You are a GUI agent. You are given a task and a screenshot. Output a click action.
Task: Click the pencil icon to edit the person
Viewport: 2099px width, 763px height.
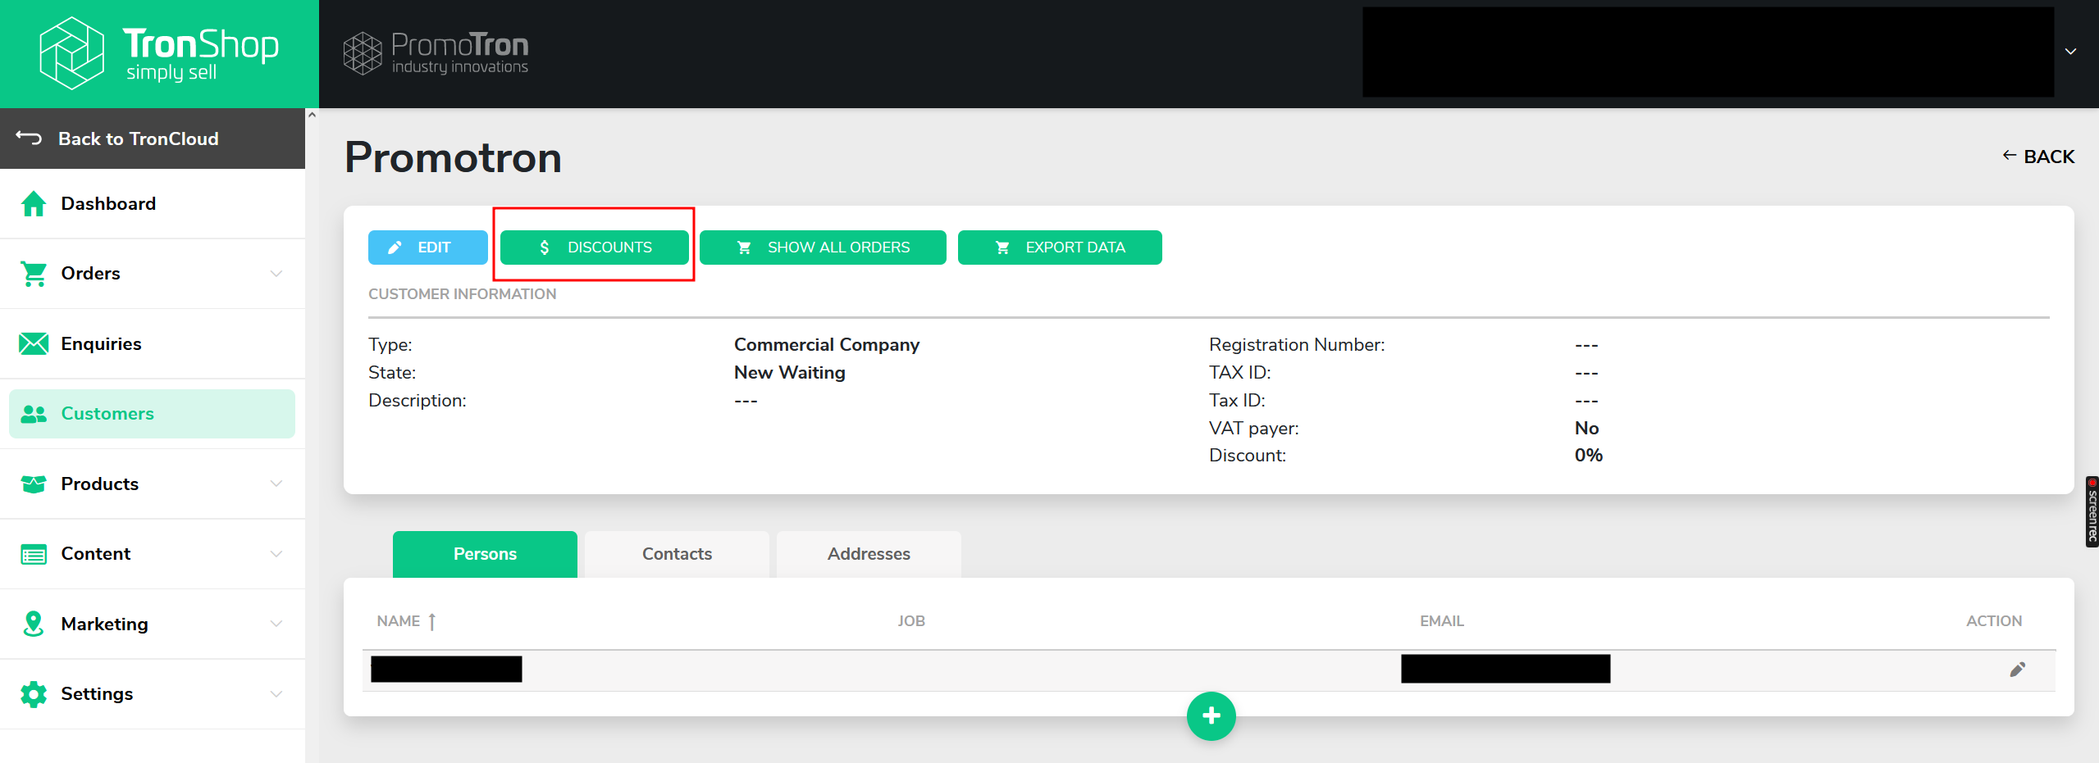coord(2018,669)
